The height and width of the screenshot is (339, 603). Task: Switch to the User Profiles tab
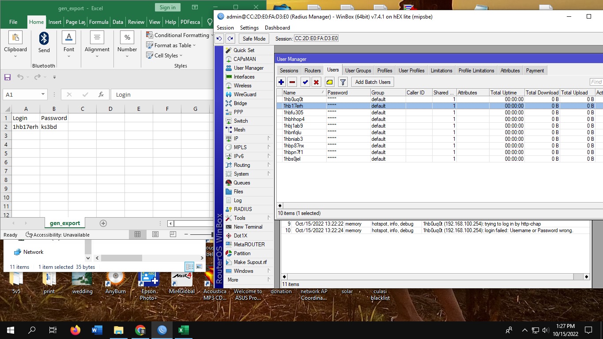411,71
